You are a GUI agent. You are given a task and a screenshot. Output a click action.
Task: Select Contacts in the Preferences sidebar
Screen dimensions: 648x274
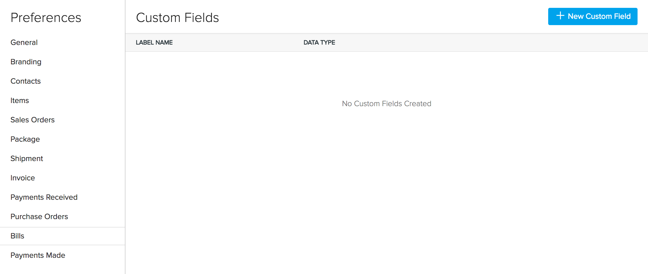(25, 81)
